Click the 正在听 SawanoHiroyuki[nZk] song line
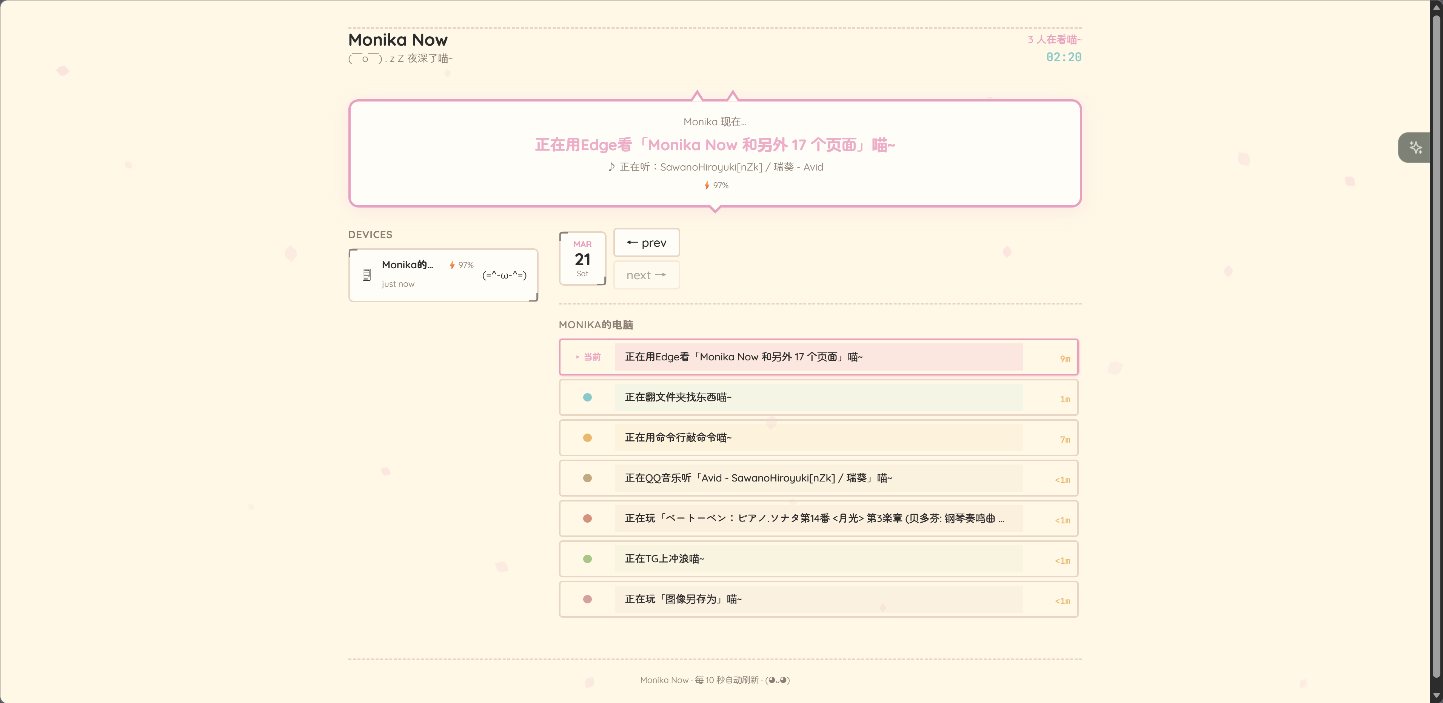Screen dimensions: 1443x703 pos(715,167)
